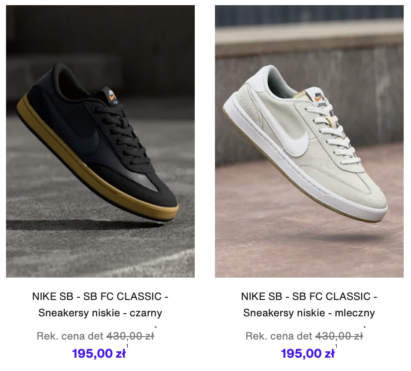Click the black sneaker's 195,00 zł sale price

point(99,353)
